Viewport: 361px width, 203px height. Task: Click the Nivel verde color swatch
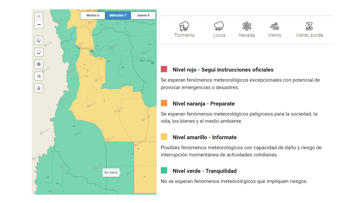coord(164,170)
